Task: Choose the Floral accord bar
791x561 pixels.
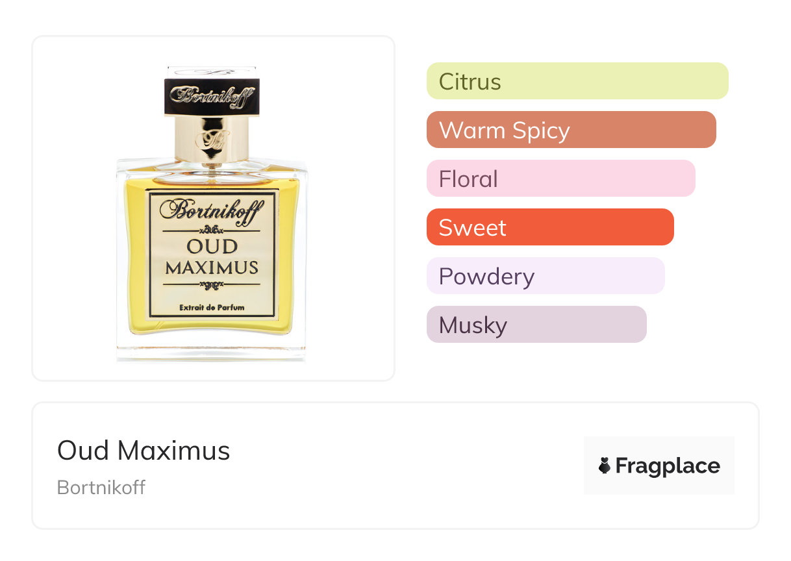Action: coord(560,179)
